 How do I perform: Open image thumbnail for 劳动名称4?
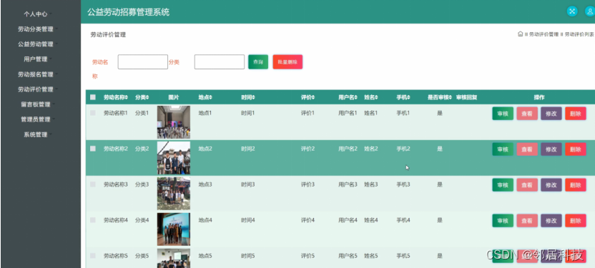pyautogui.click(x=174, y=229)
